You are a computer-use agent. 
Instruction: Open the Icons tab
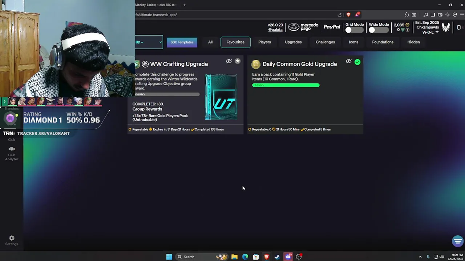(353, 42)
